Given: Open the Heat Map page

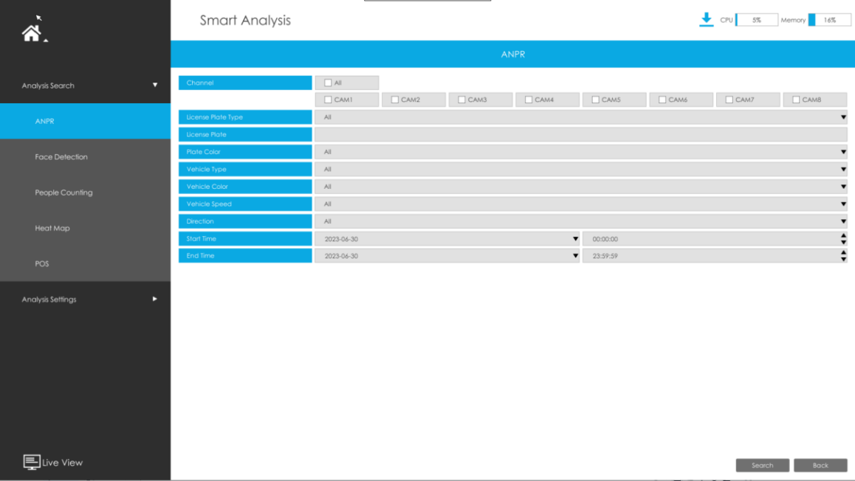Looking at the screenshot, I should pos(85,228).
